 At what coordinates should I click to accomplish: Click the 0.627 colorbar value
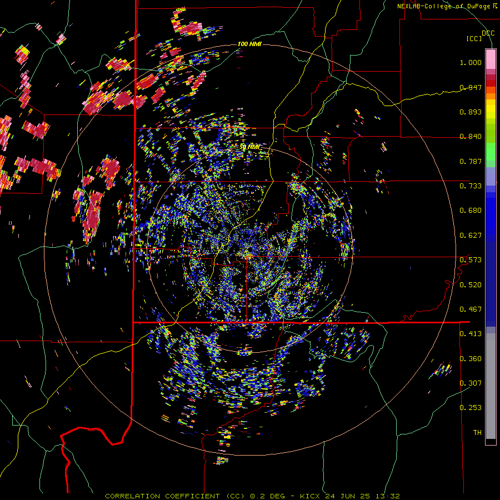[471, 236]
